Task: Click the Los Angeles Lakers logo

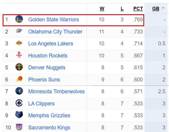Action: 19,43
